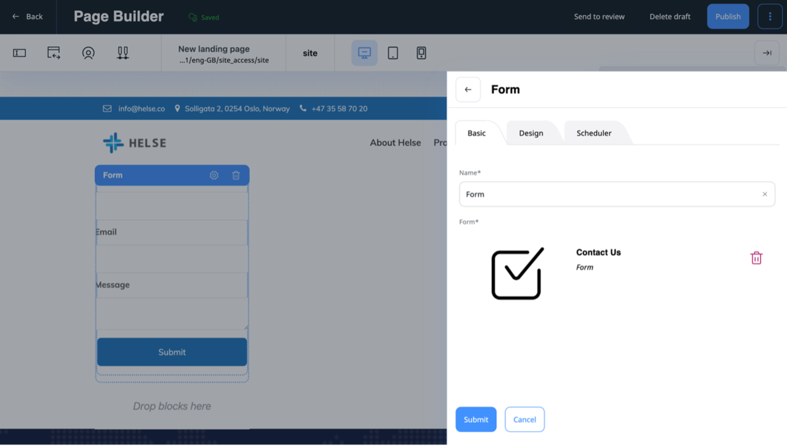Click the Email field in preview
The image size is (787, 447).
[172, 259]
